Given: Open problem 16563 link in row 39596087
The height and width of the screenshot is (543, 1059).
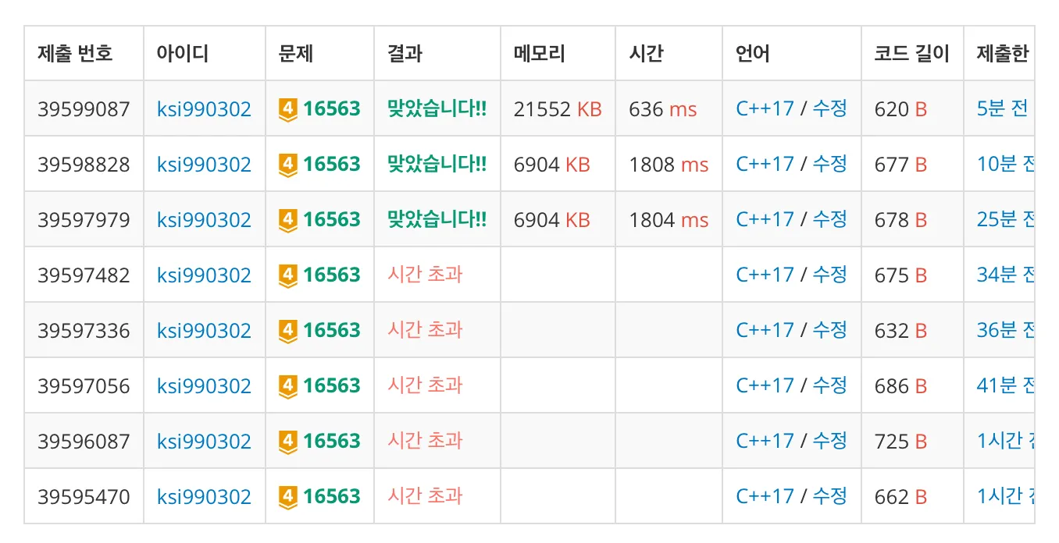Looking at the screenshot, I should 332,442.
